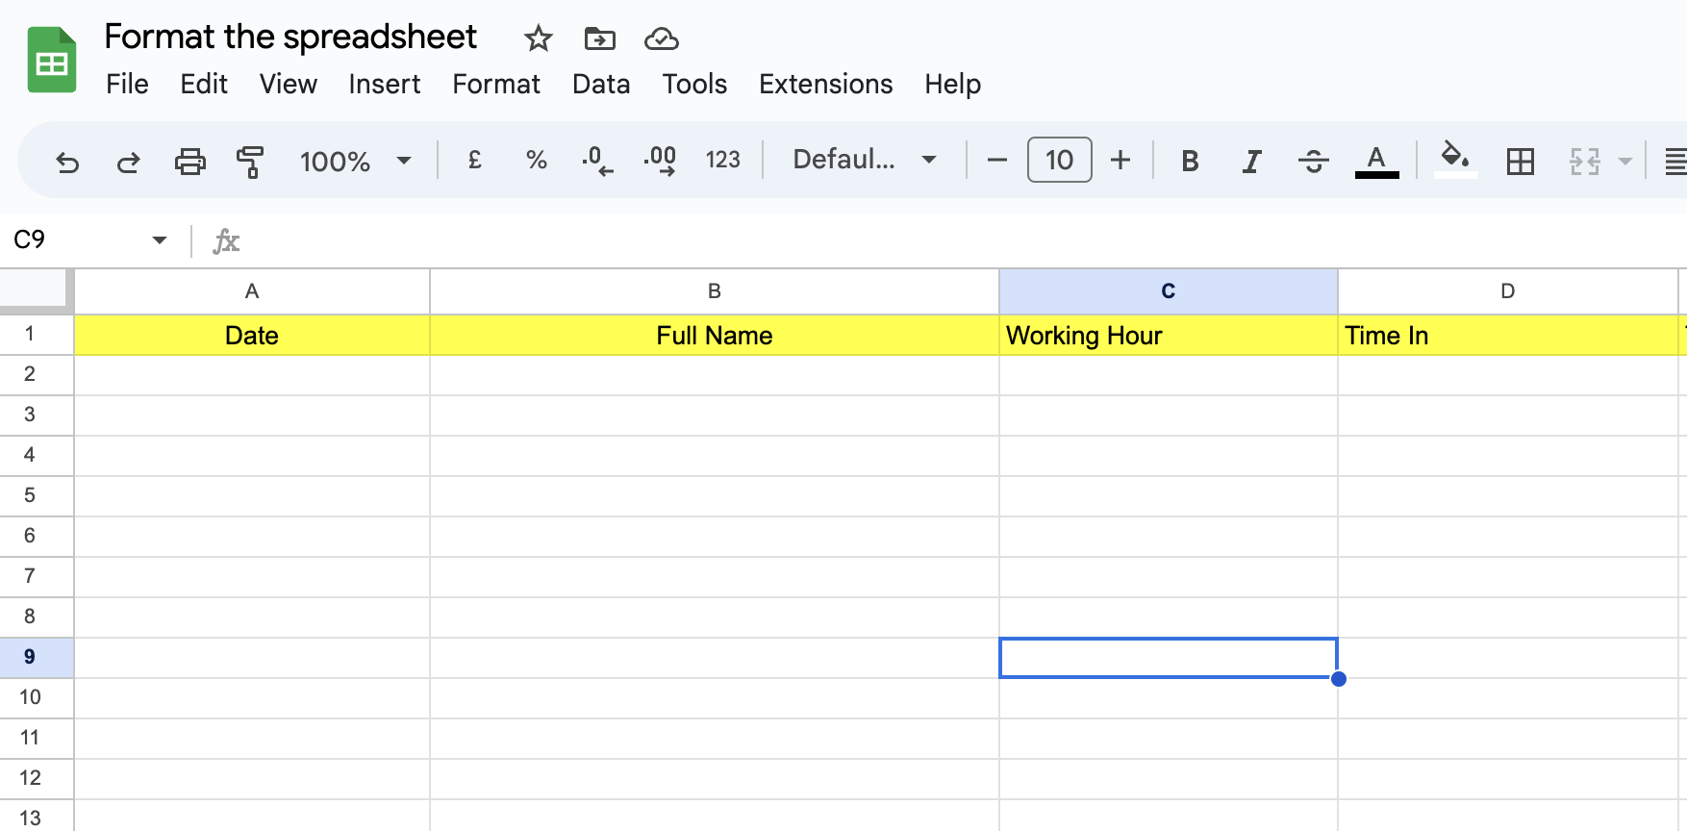This screenshot has height=831, width=1687.
Task: Select the 'Date' header cell
Action: coord(252,336)
